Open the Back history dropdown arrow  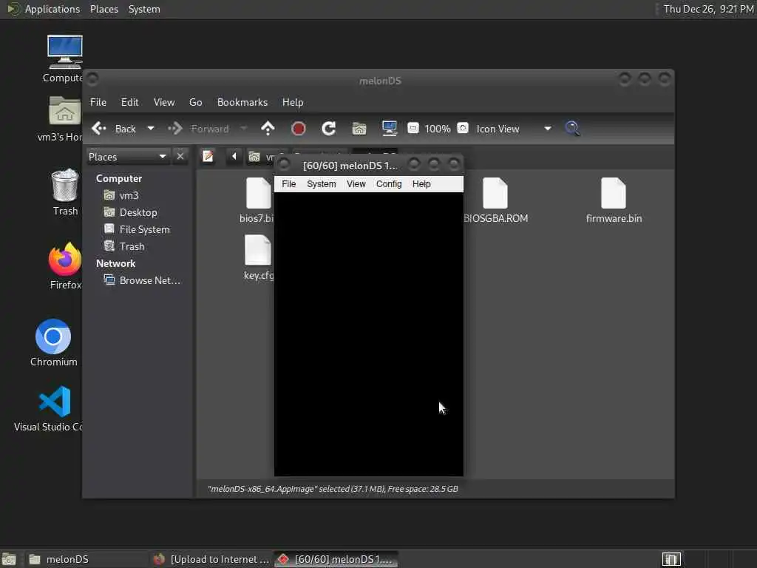click(151, 129)
